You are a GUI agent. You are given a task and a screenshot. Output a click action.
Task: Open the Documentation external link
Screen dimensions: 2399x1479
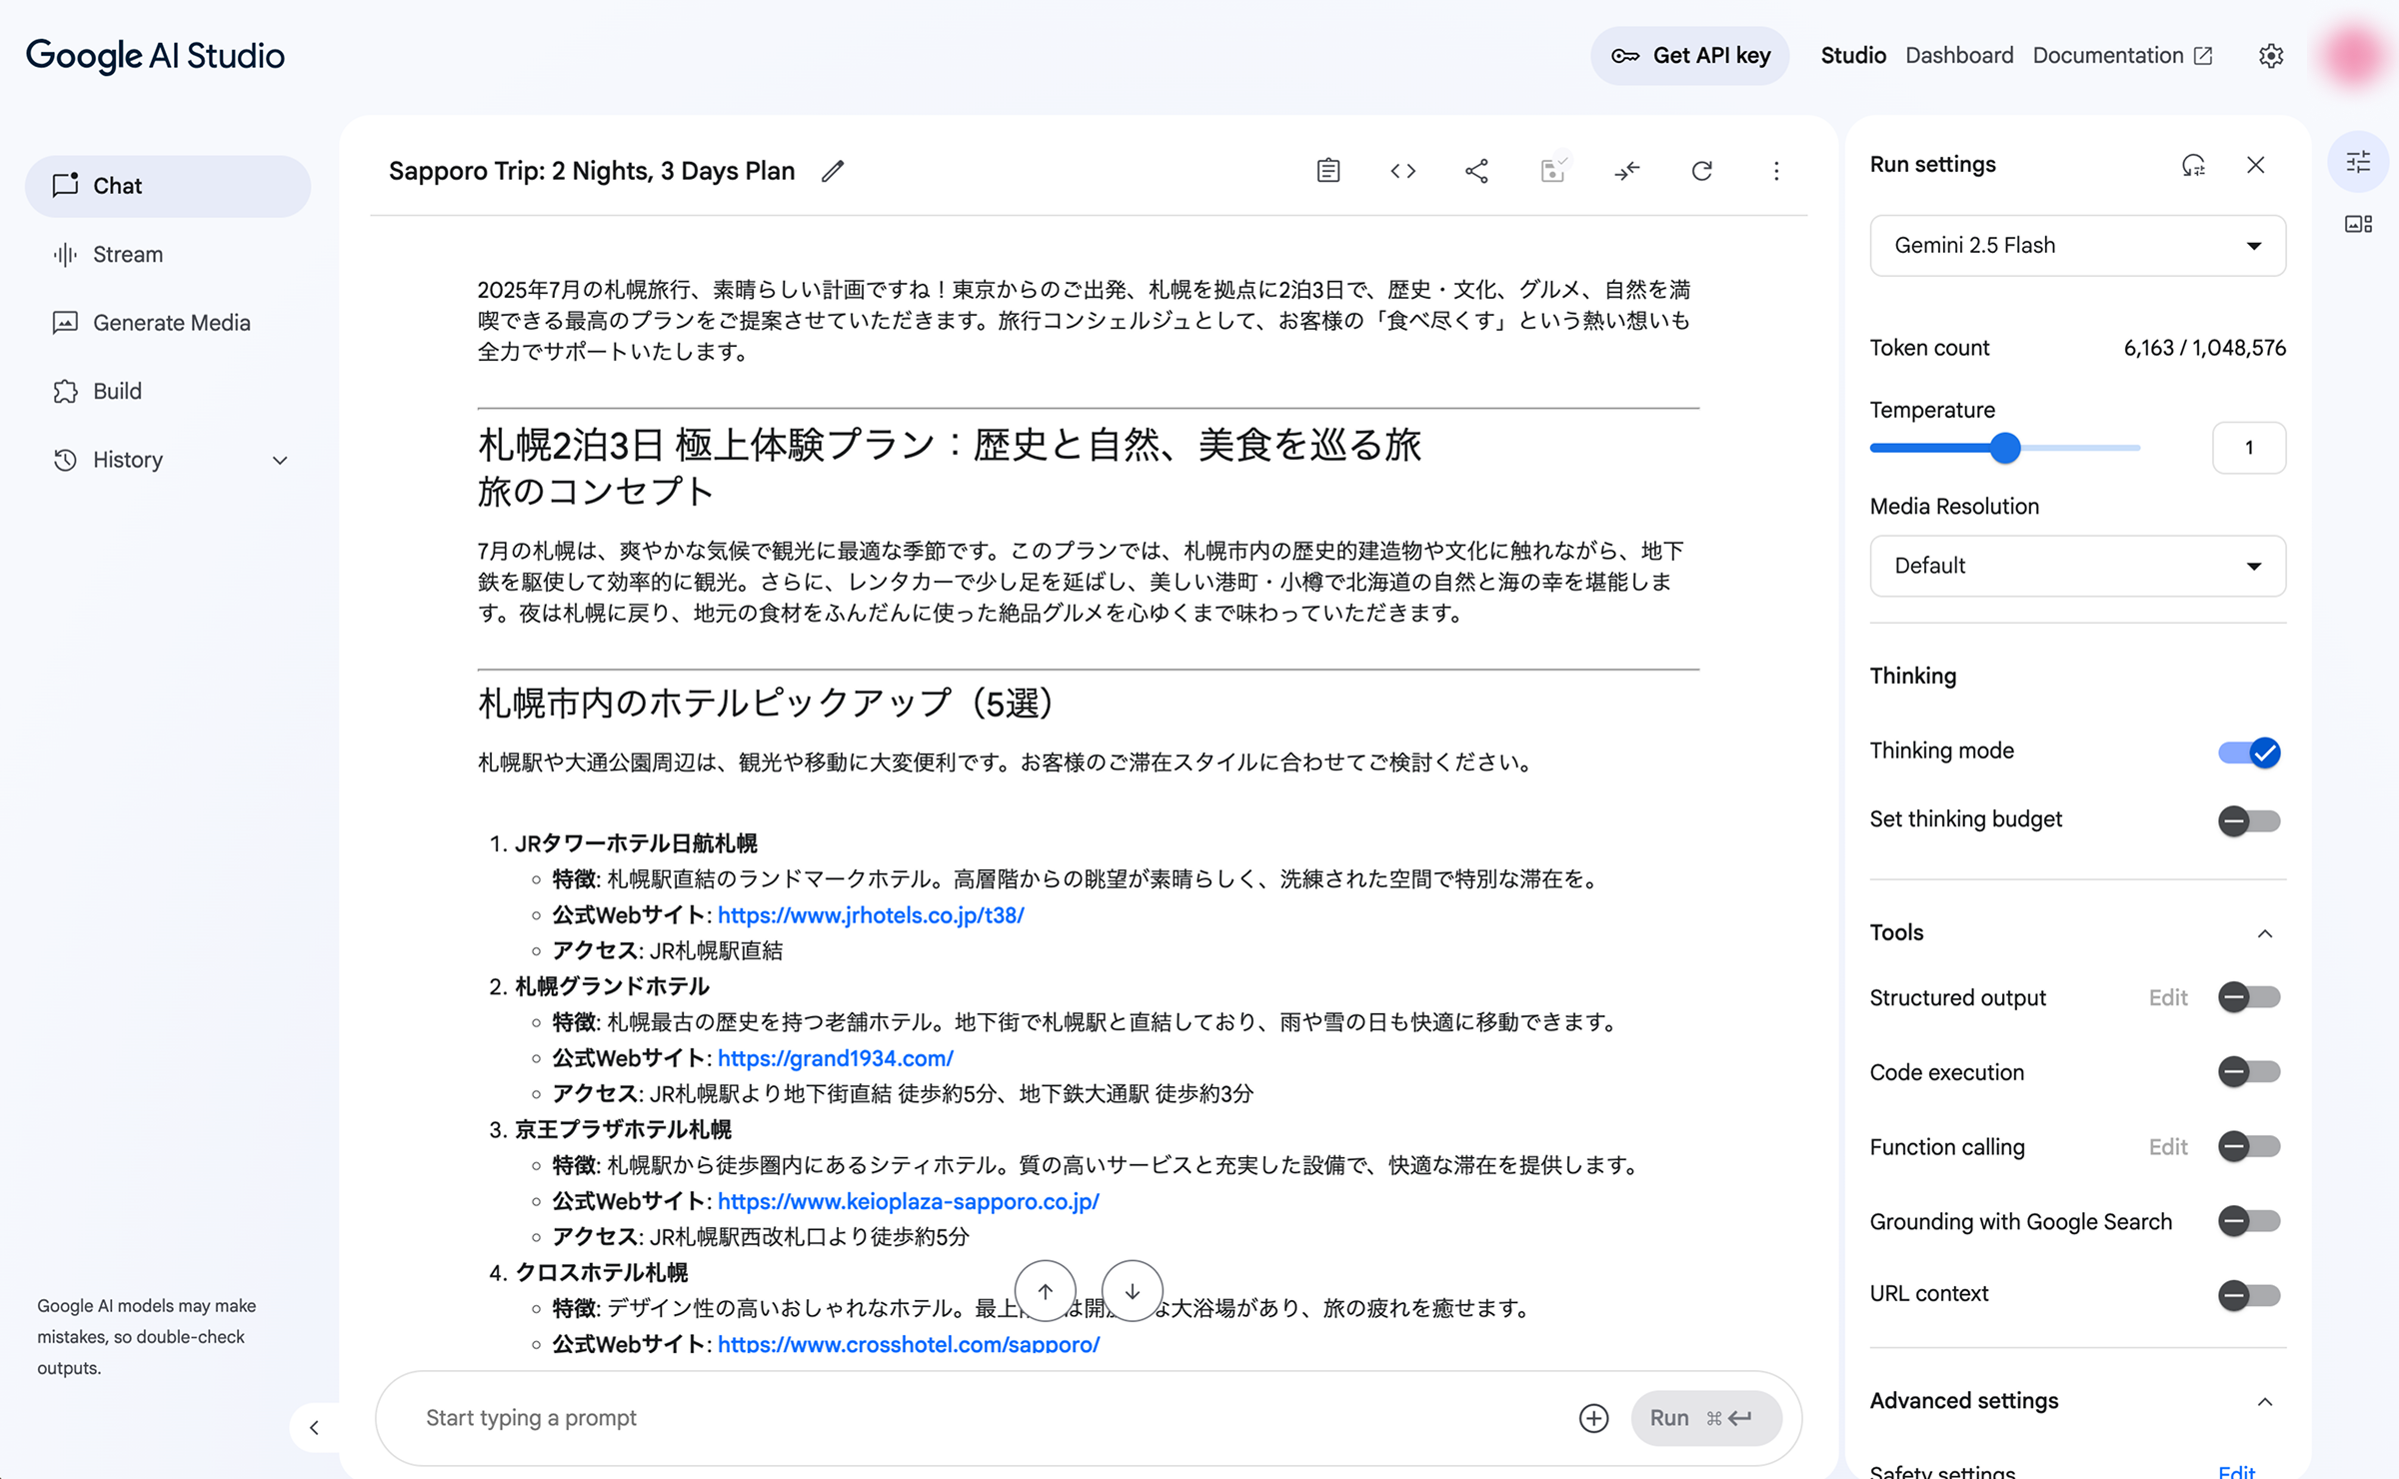2122,56
